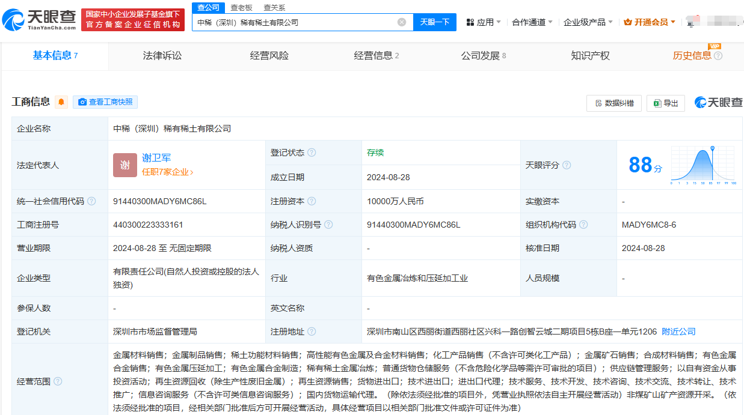Image resolution: width=744 pixels, height=415 pixels.
Task: Open the 合作通道 dropdown menu
Action: (x=532, y=22)
